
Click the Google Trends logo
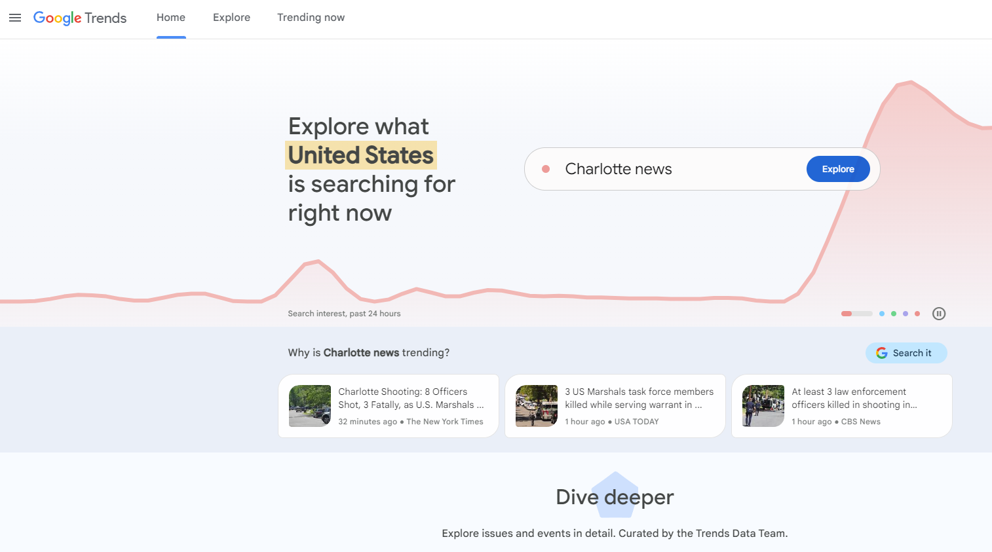click(80, 18)
